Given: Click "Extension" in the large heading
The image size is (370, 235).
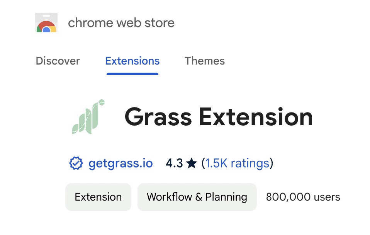Looking at the screenshot, I should pyautogui.click(x=256, y=117).
